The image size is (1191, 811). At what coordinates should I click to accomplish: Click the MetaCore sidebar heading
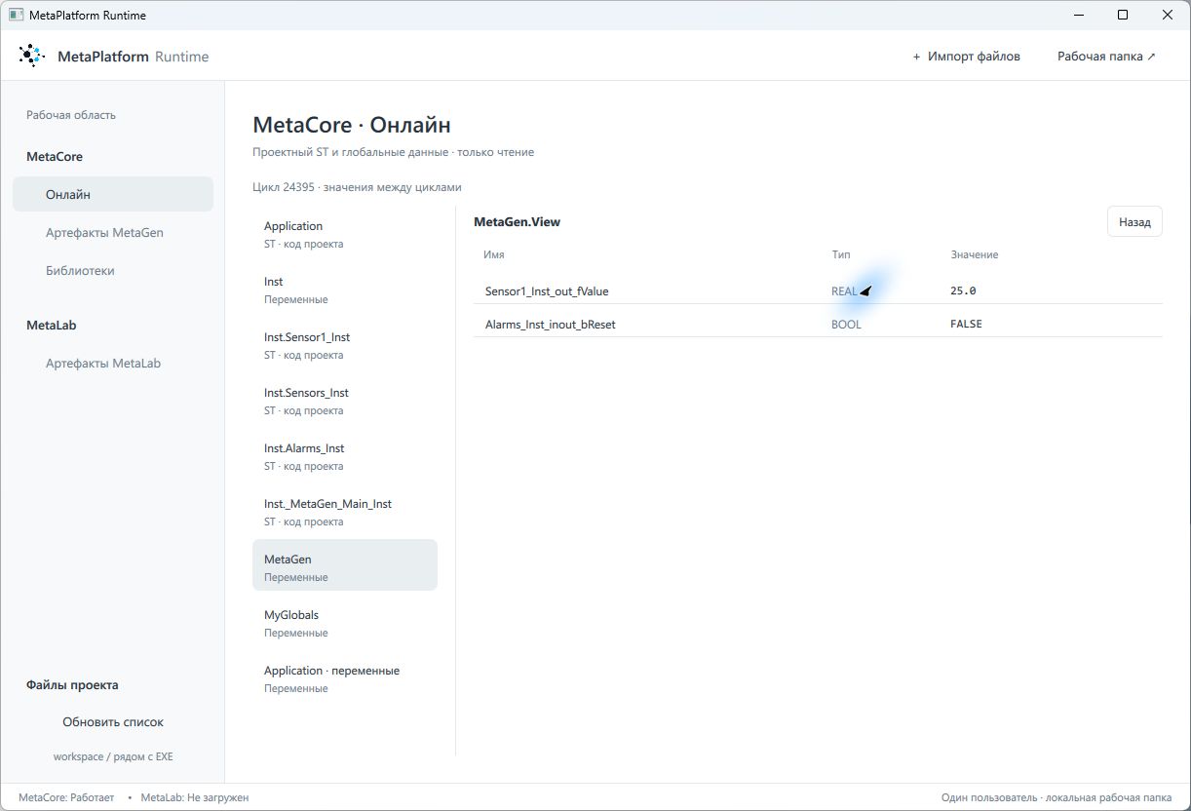pos(55,156)
